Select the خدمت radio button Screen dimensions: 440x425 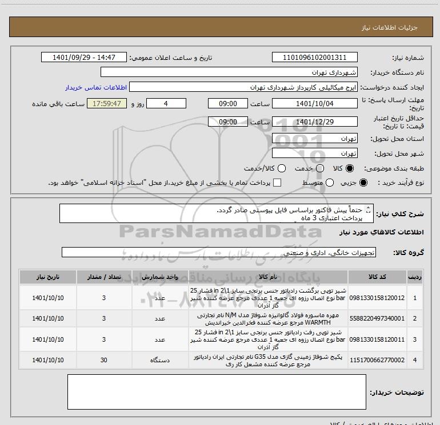point(320,168)
